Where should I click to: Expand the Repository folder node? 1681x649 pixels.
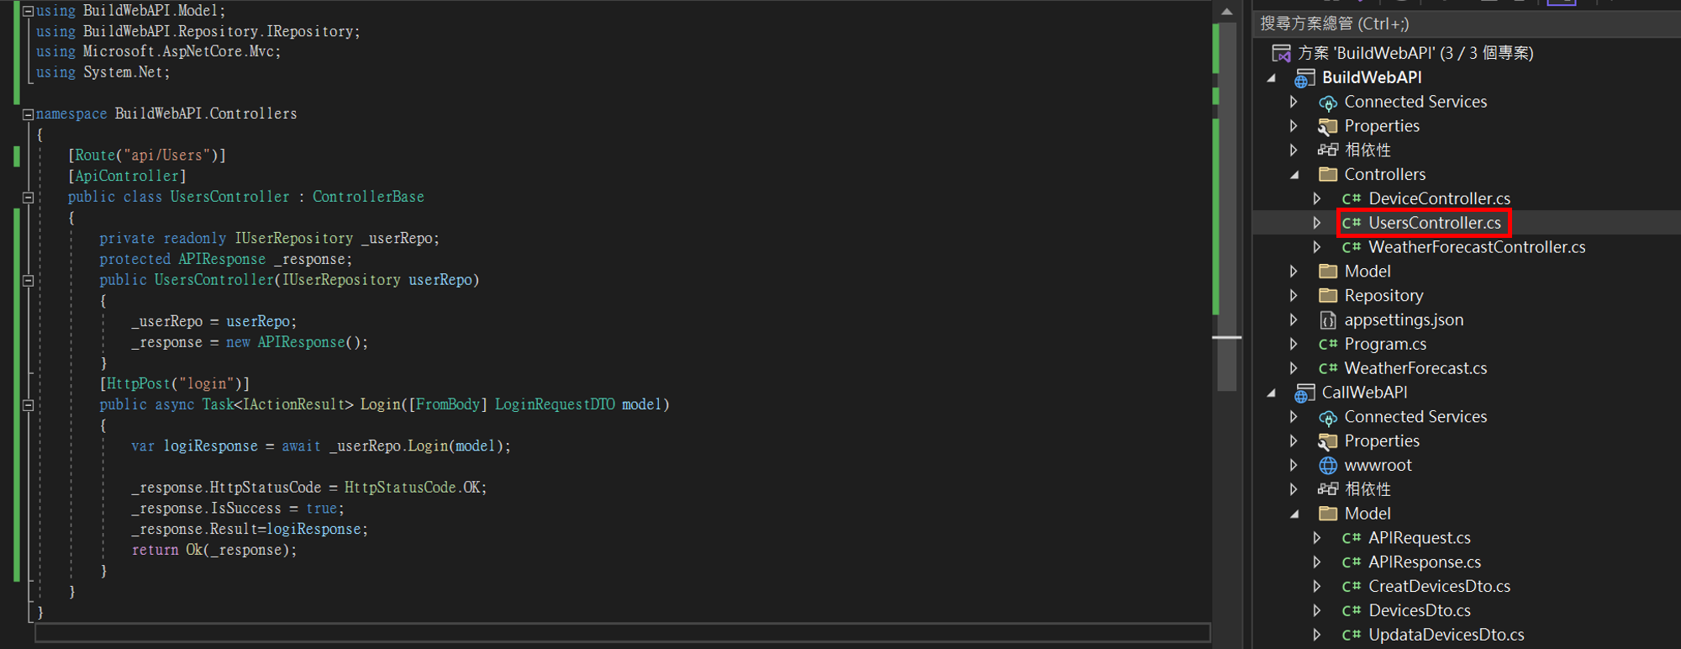pyautogui.click(x=1294, y=296)
